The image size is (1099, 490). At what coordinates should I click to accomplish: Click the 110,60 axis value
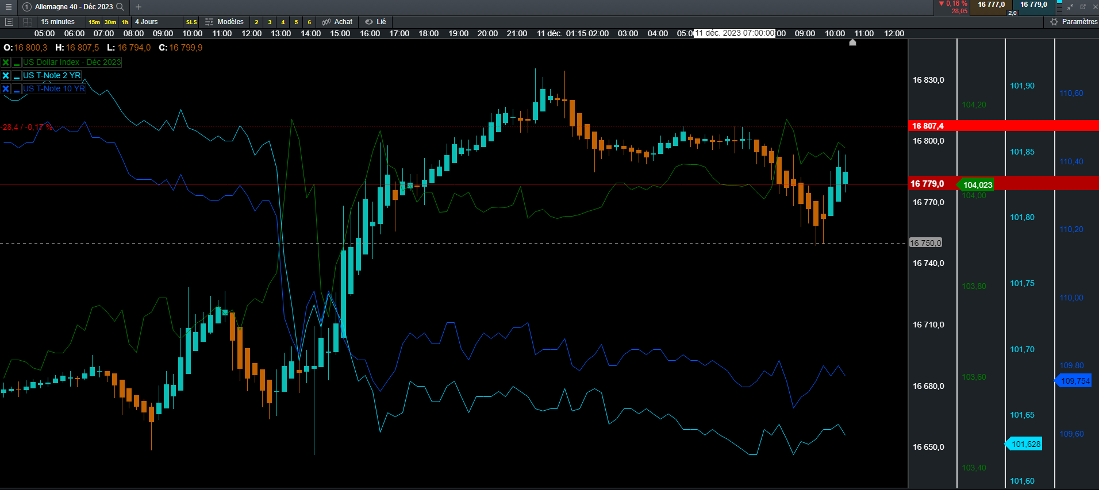pos(1071,93)
